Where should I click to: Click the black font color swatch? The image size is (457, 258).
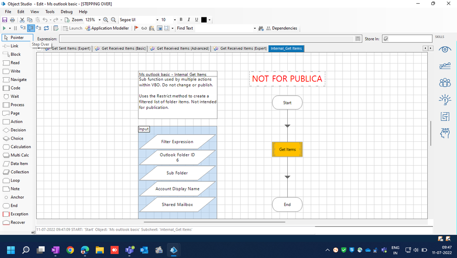(204, 20)
